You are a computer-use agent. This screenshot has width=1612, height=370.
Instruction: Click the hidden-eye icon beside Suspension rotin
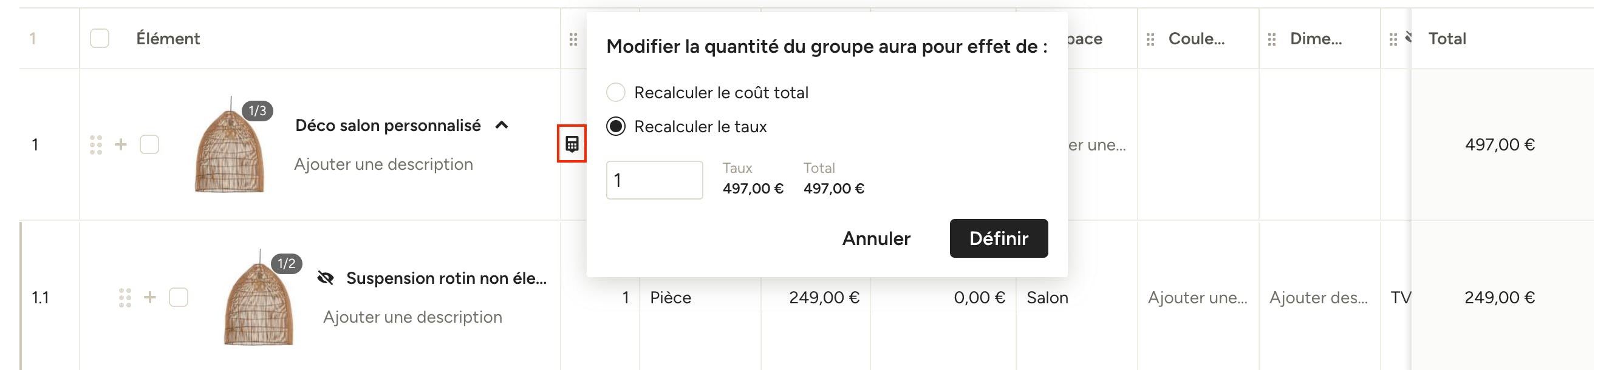(x=326, y=278)
